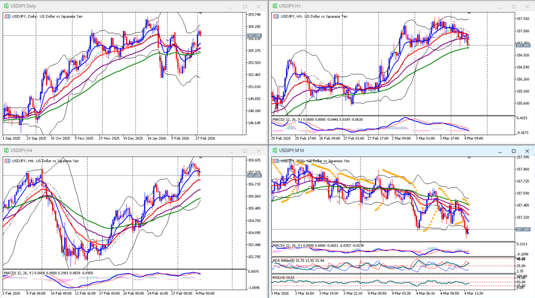This screenshot has width=535, height=298.
Task: Click the chart shift triangle on H1 chart
Action: tap(469, 13)
